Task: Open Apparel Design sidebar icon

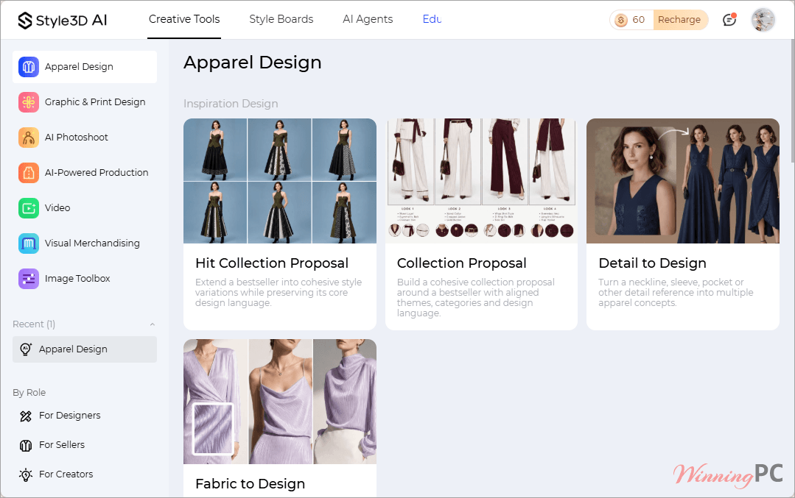Action: (29, 67)
